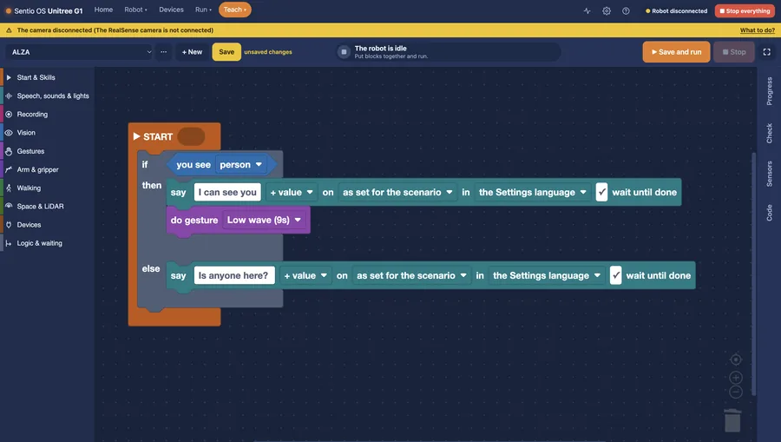This screenshot has width=781, height=442.
Task: Click the vertical workspace scrollbar
Action: coord(753,274)
